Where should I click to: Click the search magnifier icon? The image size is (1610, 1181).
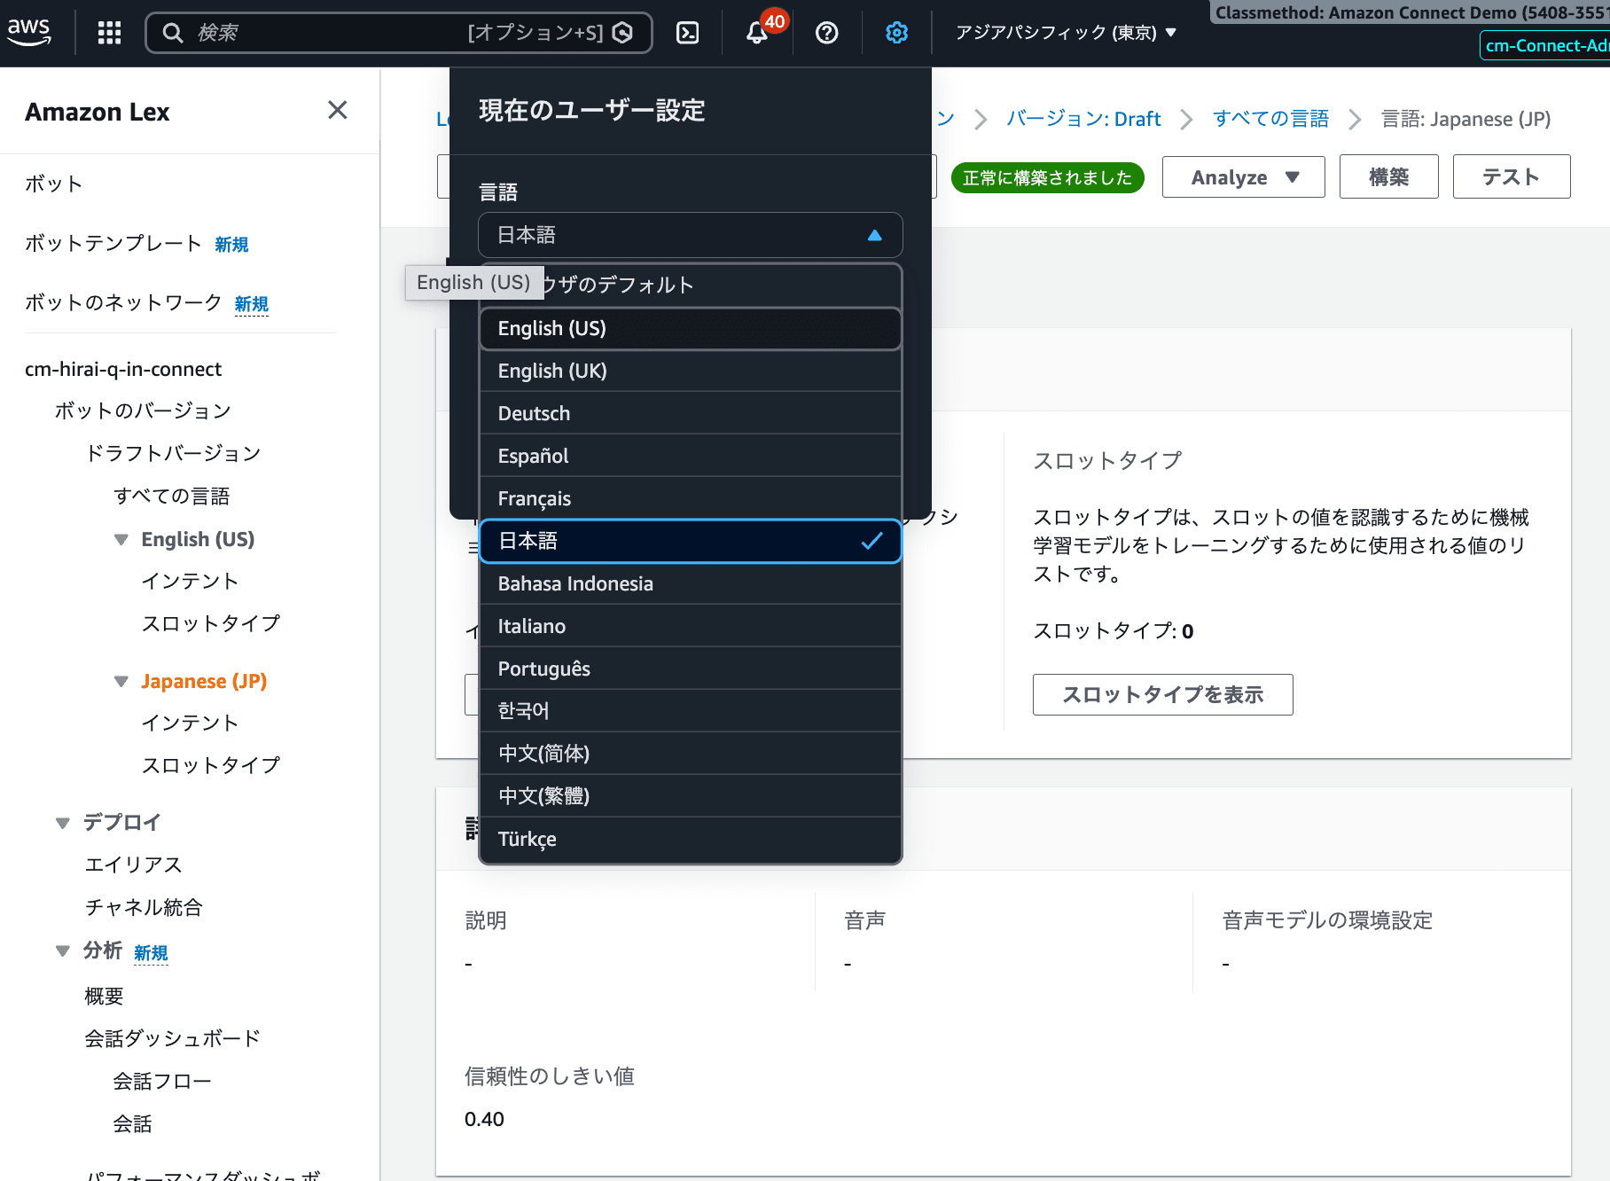(x=174, y=32)
